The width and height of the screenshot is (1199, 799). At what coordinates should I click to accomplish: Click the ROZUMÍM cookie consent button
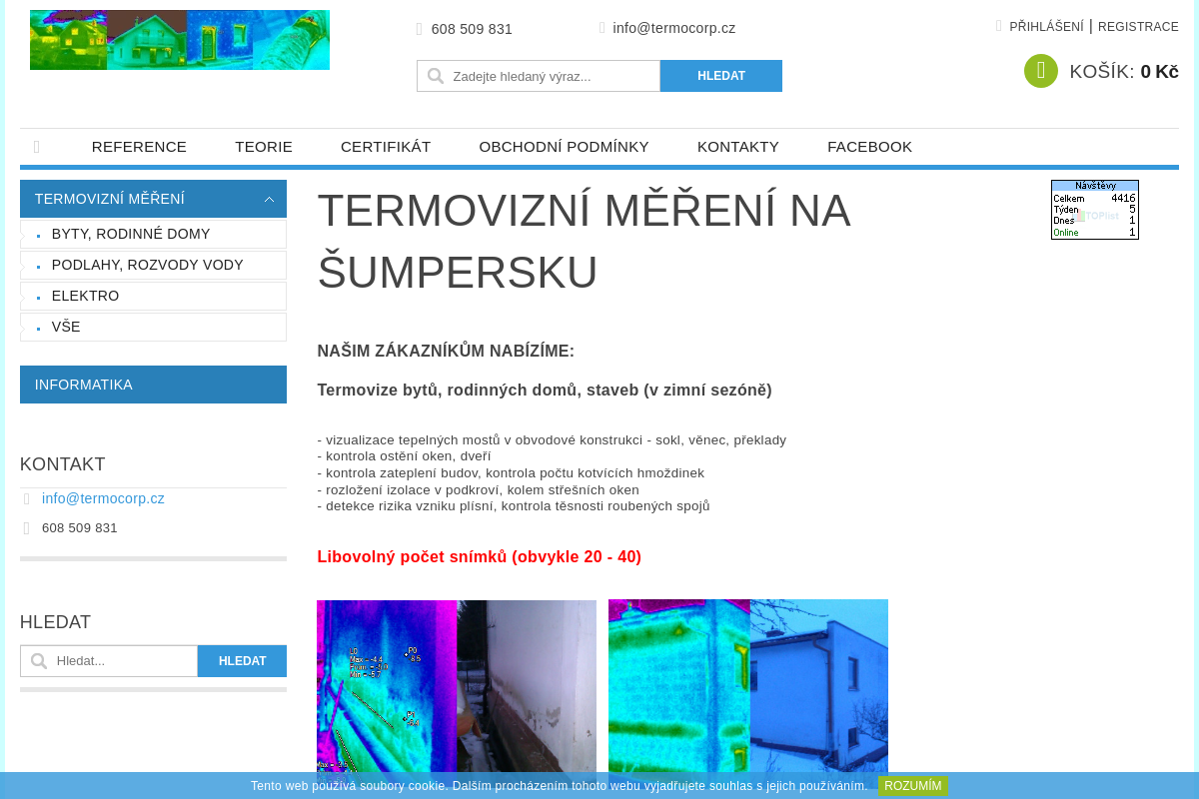[x=912, y=786]
